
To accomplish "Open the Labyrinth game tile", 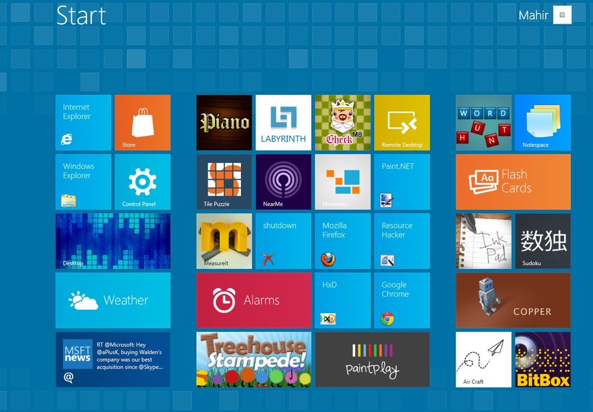I will (x=283, y=123).
